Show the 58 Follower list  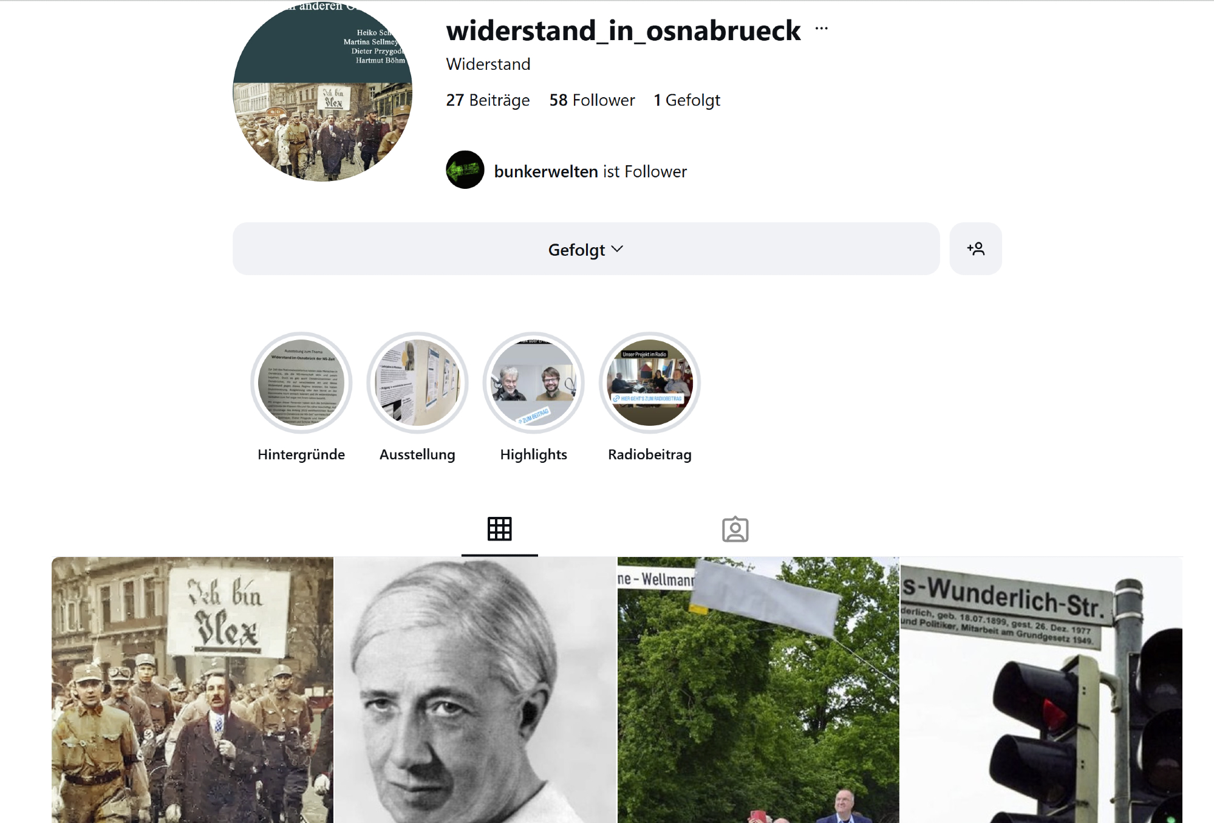coord(592,100)
